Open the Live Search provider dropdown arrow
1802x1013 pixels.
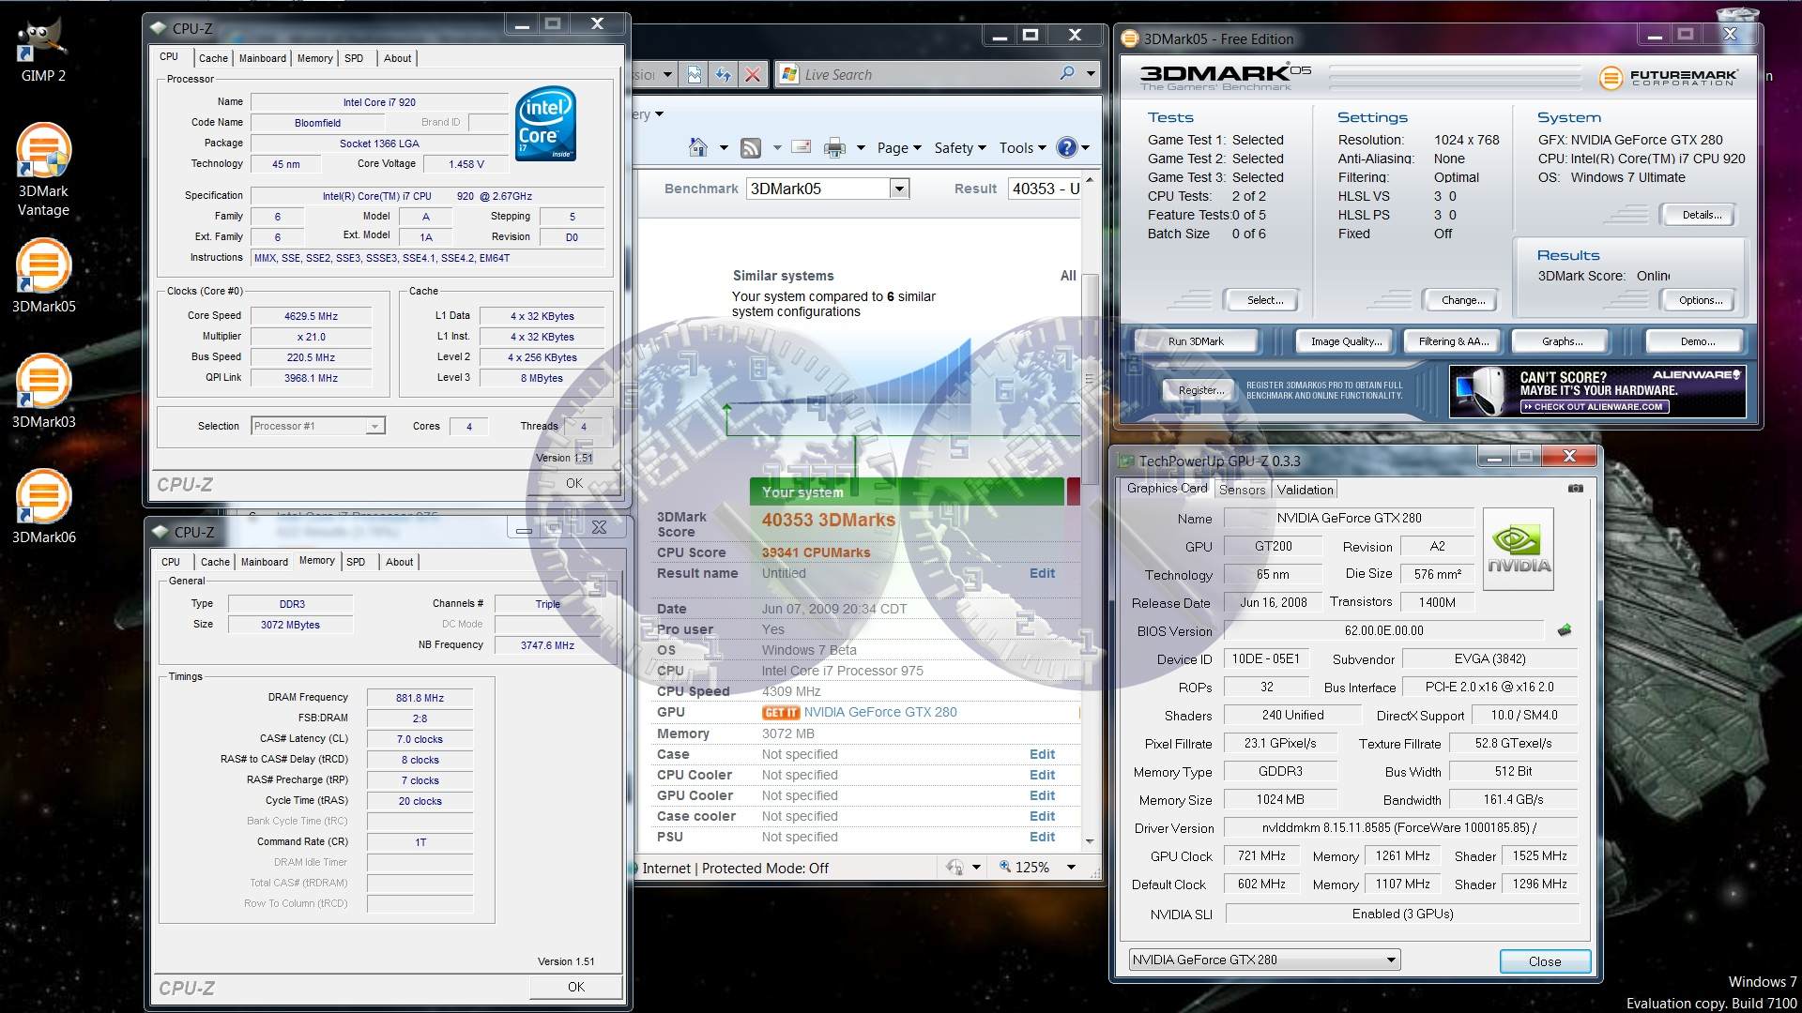pyautogui.click(x=1091, y=73)
